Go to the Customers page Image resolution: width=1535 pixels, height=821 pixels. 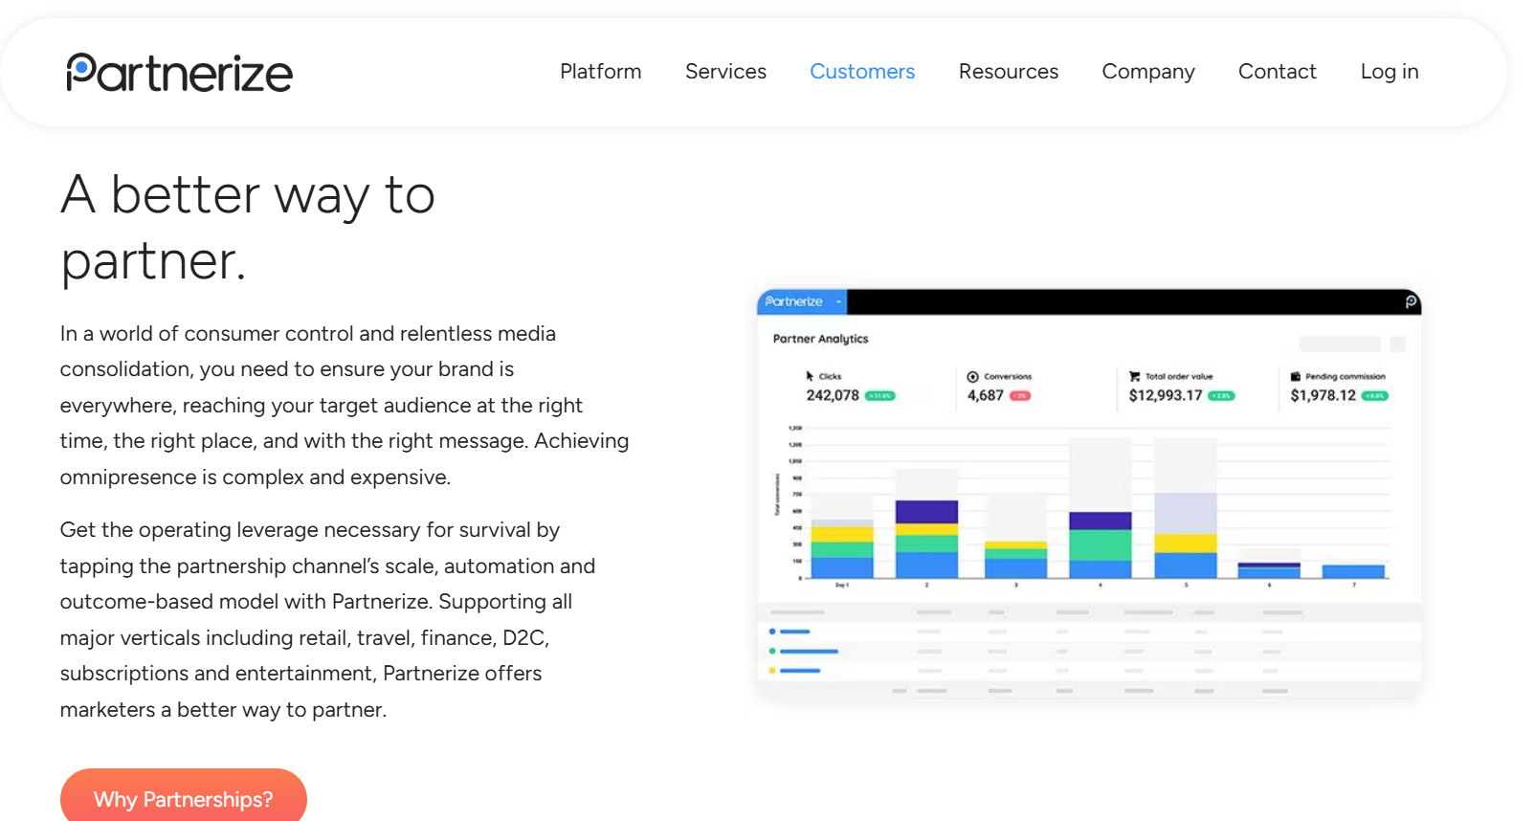pos(862,72)
